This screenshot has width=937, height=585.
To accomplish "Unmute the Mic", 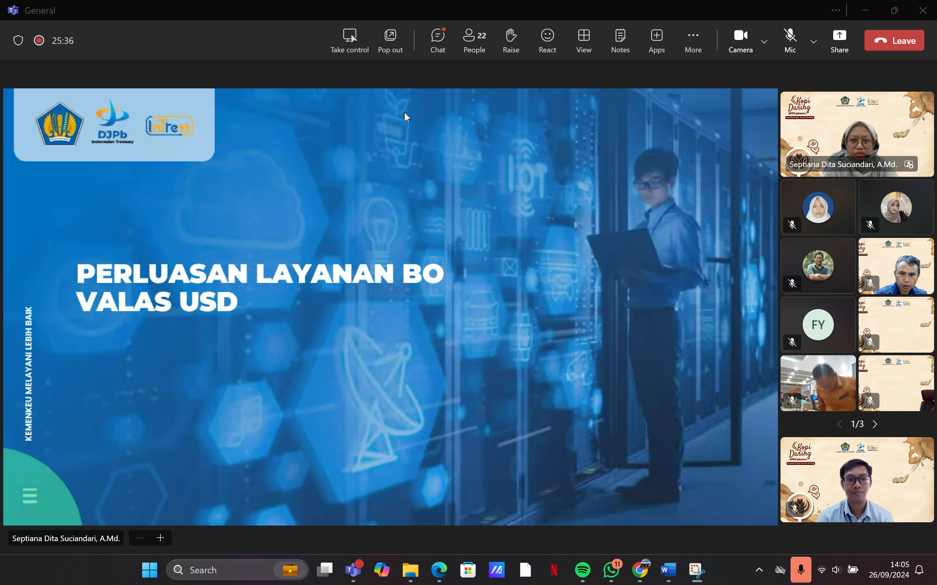I will (790, 40).
